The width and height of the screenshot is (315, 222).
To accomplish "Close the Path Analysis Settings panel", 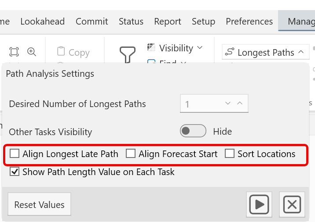I will tap(292, 204).
